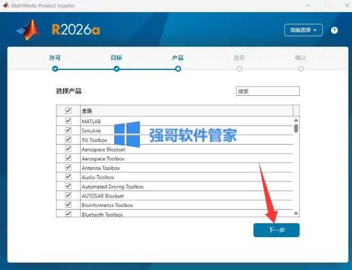Select the Bioinformatics Toolbox row text
This screenshot has width=352, height=270.
pos(107,205)
